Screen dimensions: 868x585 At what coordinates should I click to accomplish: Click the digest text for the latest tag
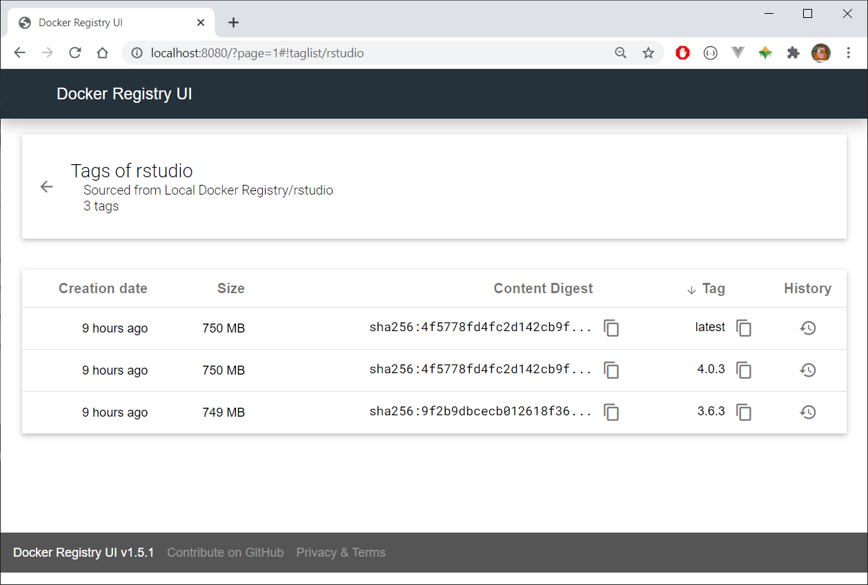tap(481, 328)
